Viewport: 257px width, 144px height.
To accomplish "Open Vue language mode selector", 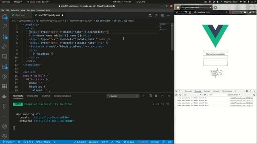I will [118, 142].
